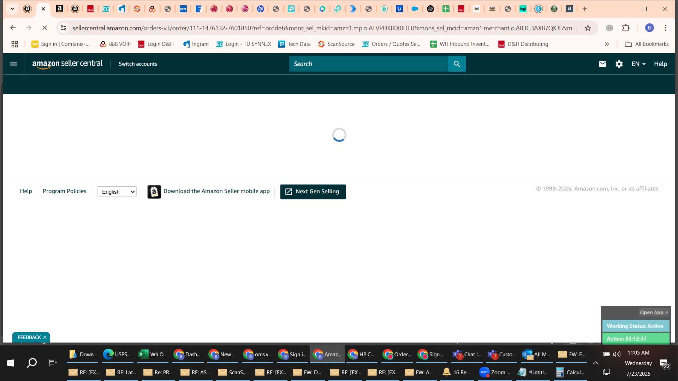Click Download the Amazon Seller mobile app
The width and height of the screenshot is (678, 381).
click(x=216, y=191)
